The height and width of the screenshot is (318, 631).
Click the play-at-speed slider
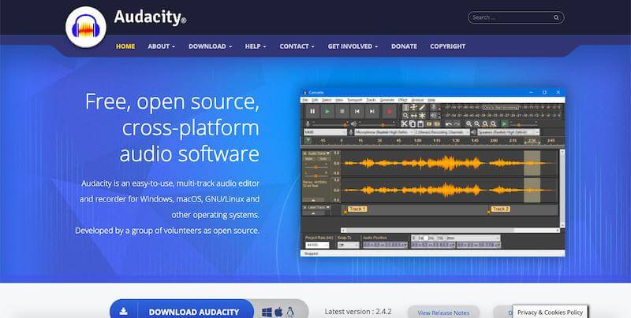pyautogui.click(x=523, y=124)
